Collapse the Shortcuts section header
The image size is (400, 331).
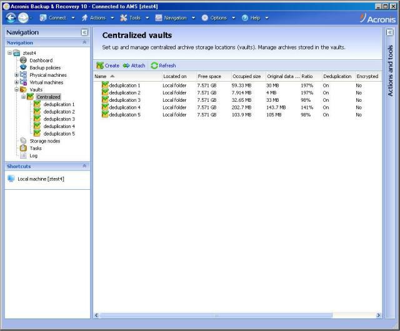(x=85, y=166)
